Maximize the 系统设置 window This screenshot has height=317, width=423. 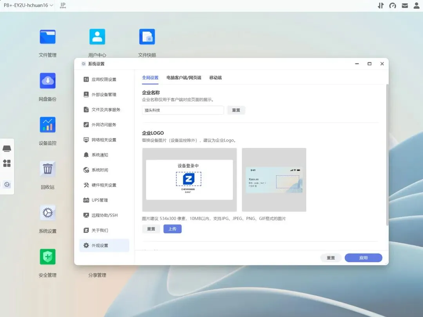click(369, 64)
